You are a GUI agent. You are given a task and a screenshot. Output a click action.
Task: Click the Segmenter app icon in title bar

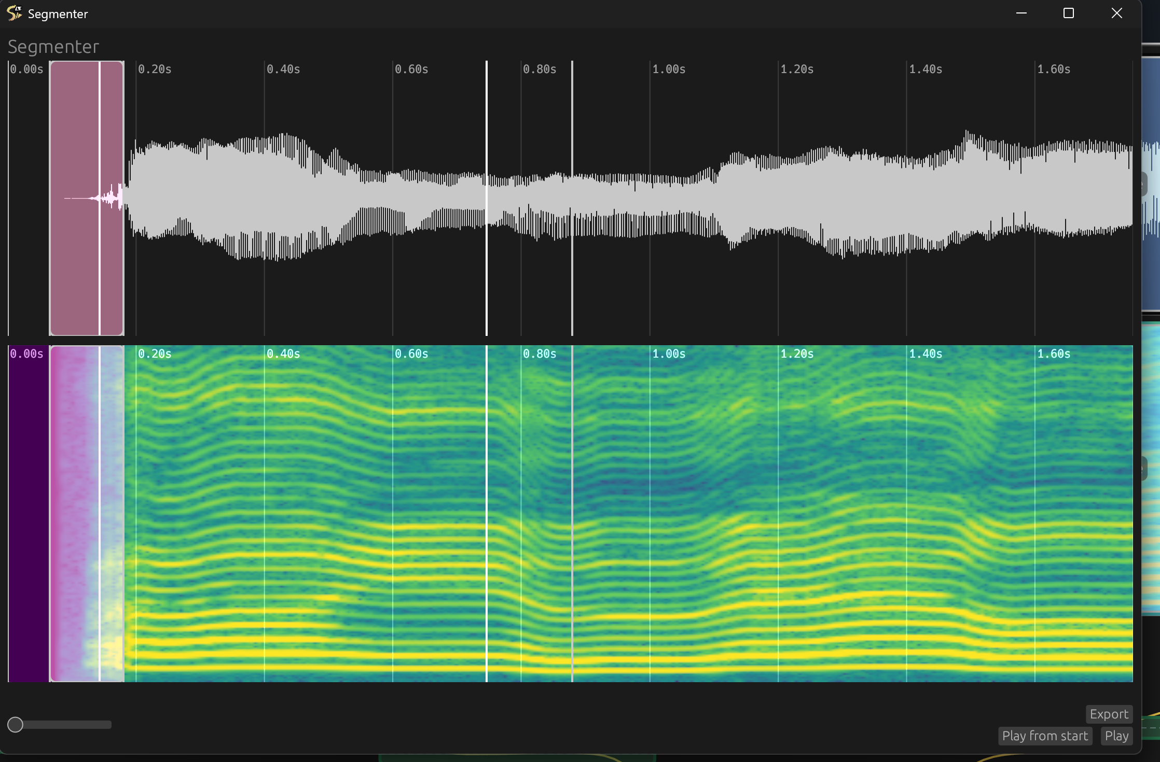click(x=15, y=13)
